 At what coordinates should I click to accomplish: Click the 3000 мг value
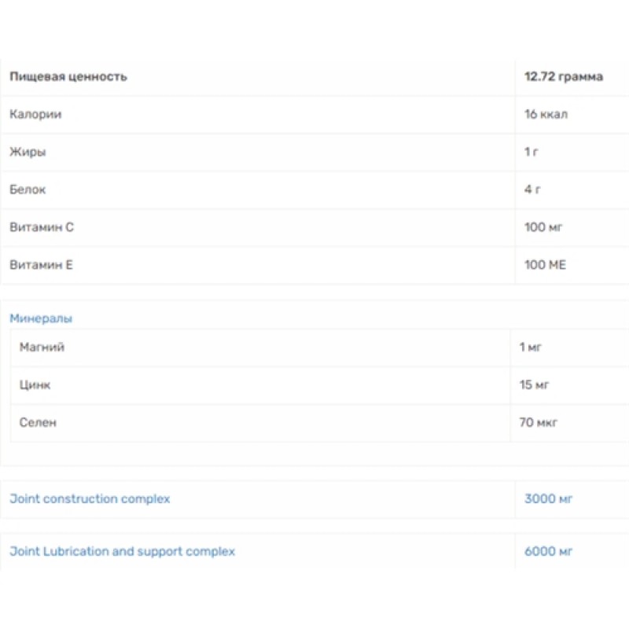pos(549,498)
